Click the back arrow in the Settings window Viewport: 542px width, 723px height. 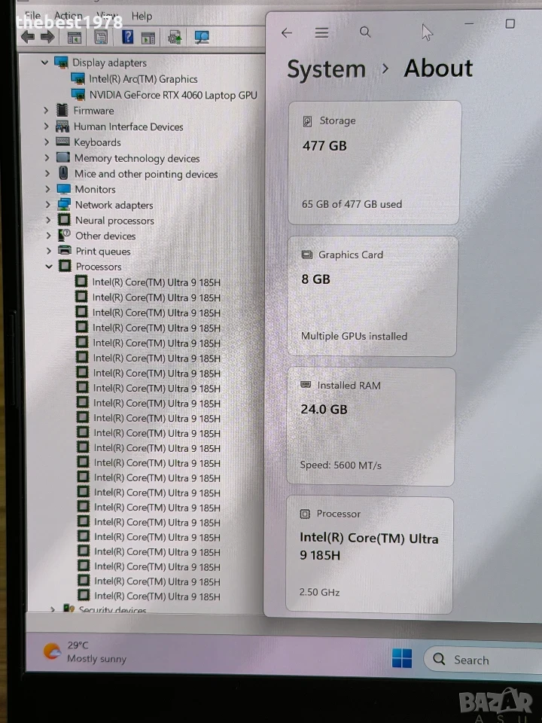(x=287, y=32)
